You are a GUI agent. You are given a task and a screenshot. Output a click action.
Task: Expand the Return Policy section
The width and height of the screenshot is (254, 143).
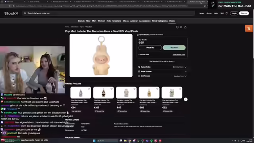tap(162, 67)
